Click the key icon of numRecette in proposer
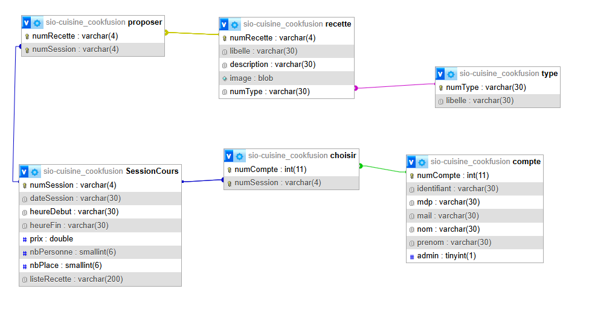 pyautogui.click(x=27, y=37)
